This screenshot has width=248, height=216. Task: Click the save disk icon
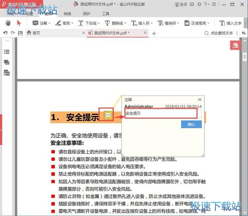point(20,33)
